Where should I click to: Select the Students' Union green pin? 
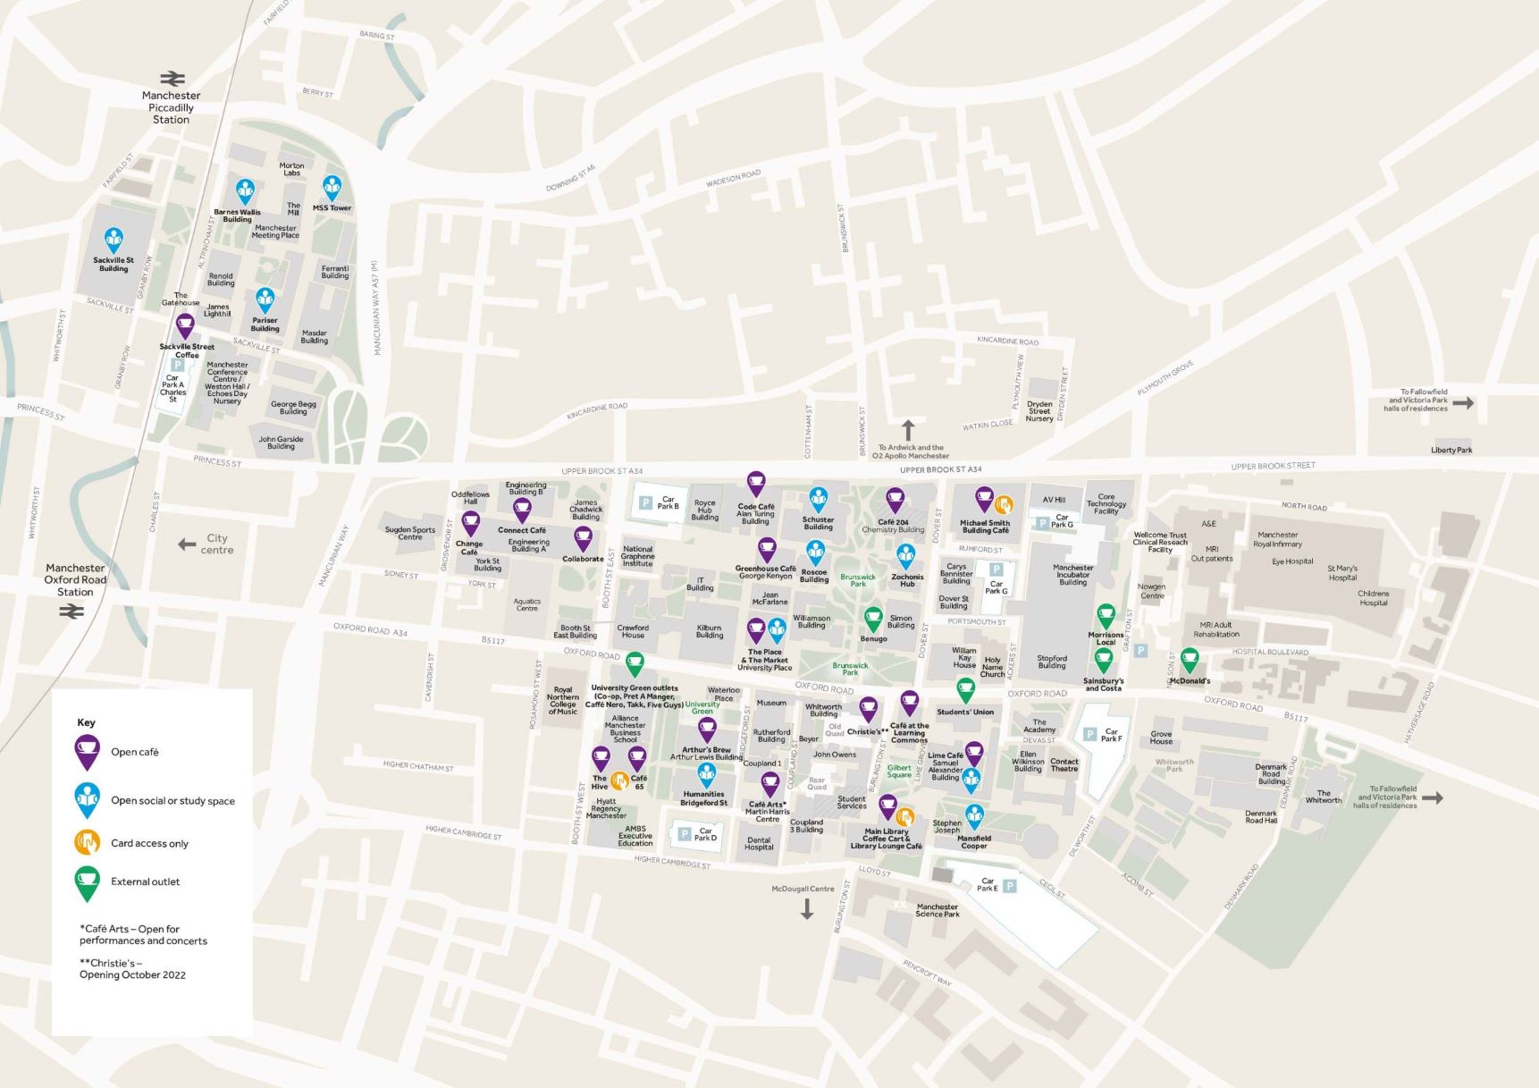point(965,689)
